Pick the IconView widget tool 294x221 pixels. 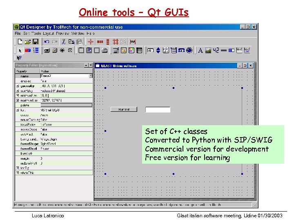click(131, 50)
